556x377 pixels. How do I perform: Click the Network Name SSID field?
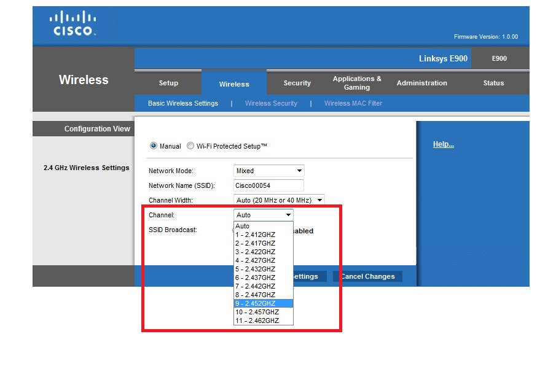point(269,185)
